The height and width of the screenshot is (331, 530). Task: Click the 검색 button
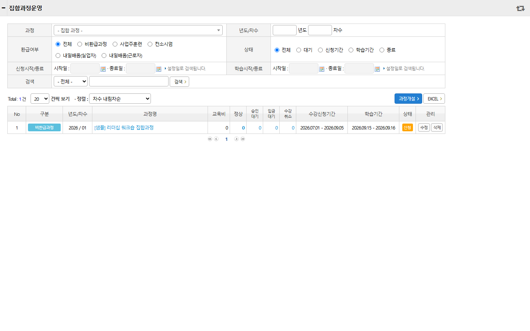pyautogui.click(x=179, y=82)
